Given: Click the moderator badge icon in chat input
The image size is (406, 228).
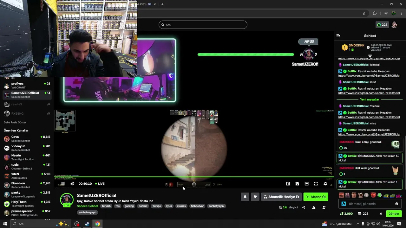Looking at the screenshot, I should (x=344, y=204).
